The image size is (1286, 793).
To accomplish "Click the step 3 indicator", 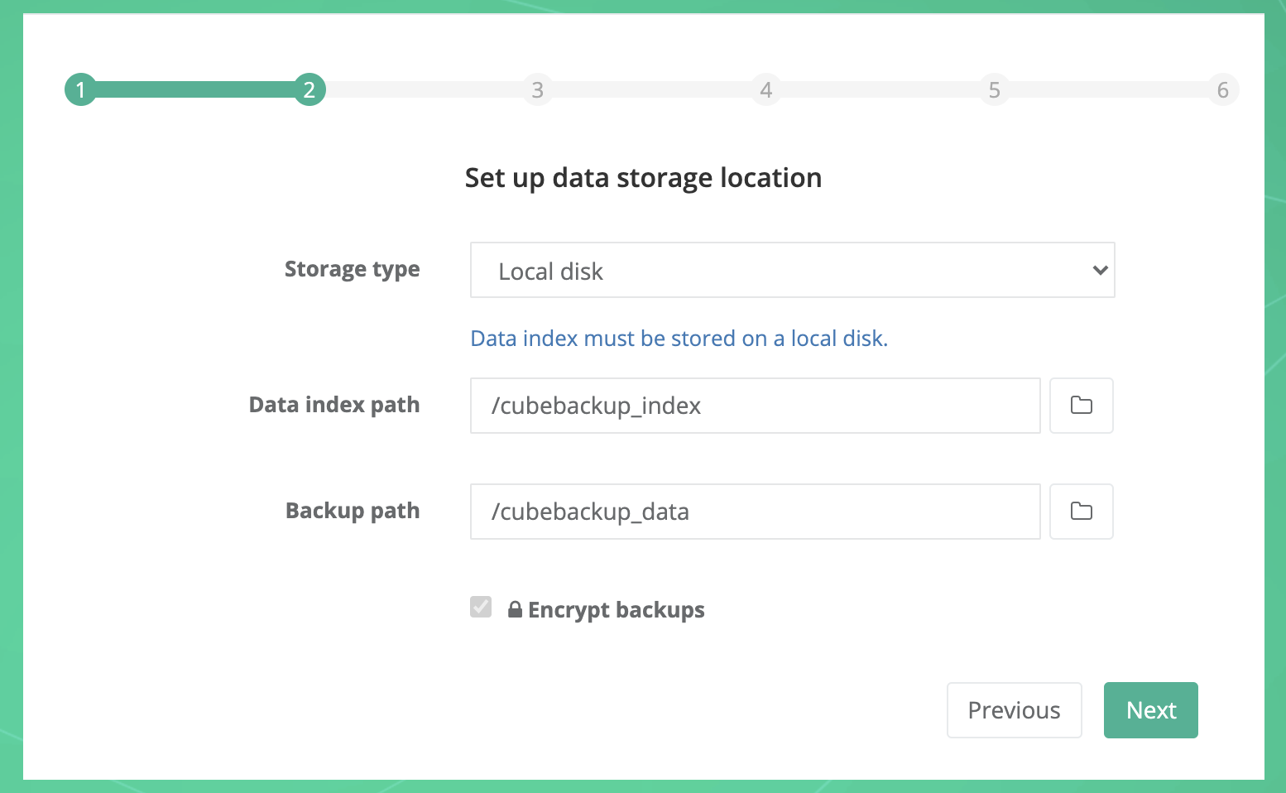I will coord(537,89).
